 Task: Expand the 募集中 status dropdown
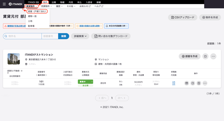point(92,82)
